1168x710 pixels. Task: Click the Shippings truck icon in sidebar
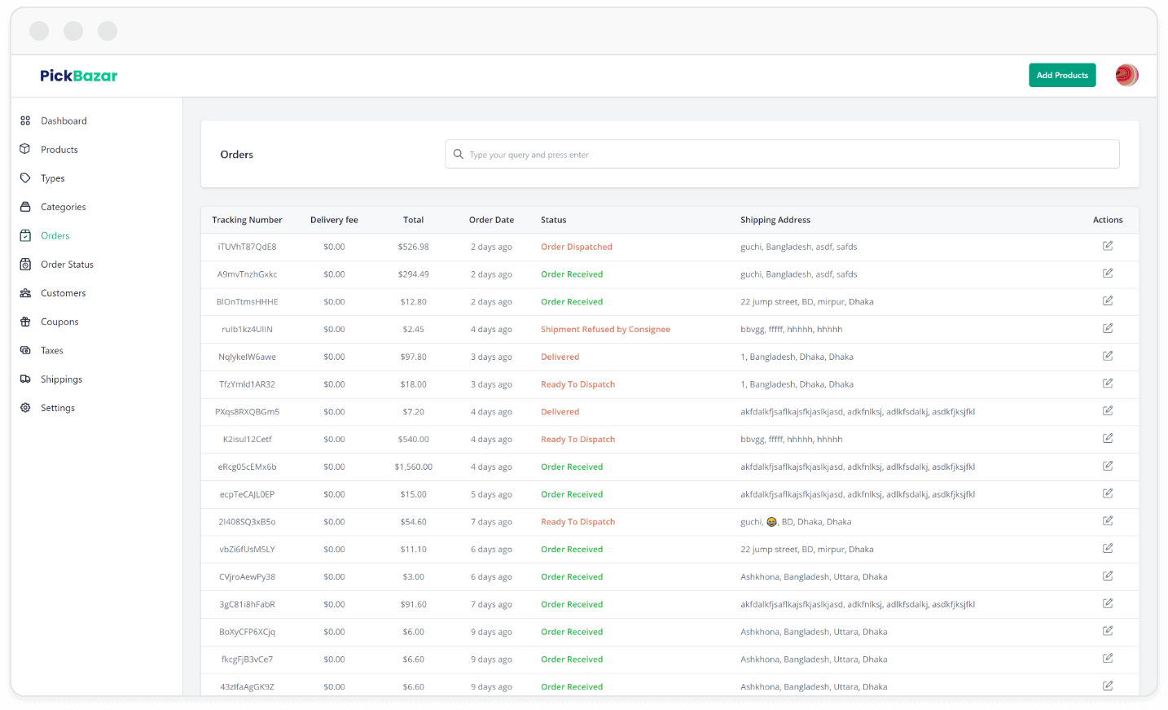click(25, 379)
